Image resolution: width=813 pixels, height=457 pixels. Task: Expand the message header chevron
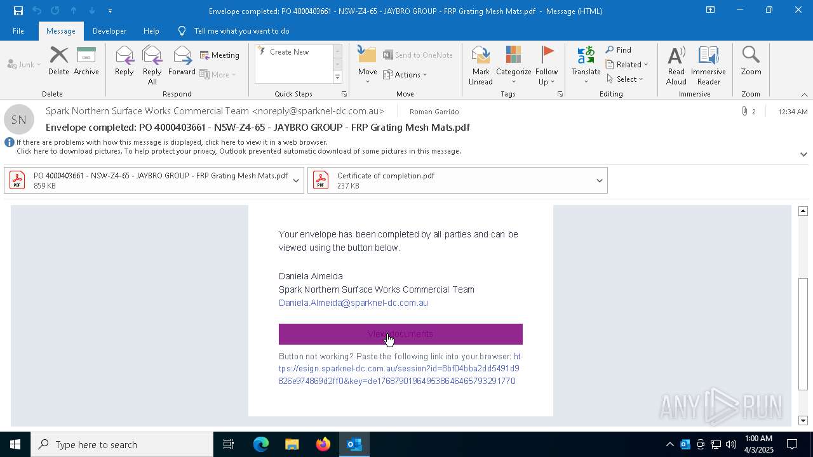[x=803, y=154]
